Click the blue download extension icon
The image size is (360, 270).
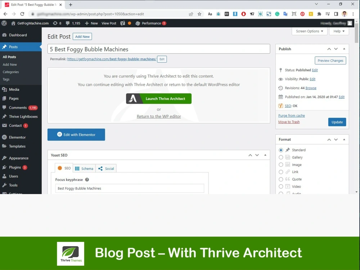point(235,14)
